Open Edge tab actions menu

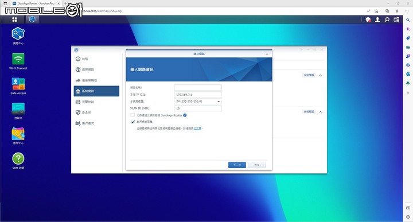(5, 3)
